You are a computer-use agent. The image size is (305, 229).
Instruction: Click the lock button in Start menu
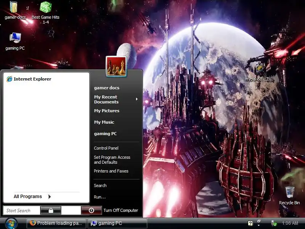point(51,211)
